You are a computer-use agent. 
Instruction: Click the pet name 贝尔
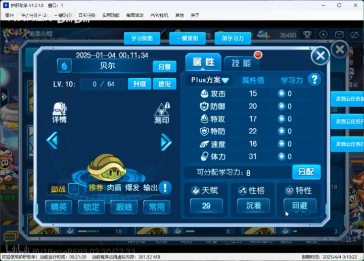coord(108,66)
